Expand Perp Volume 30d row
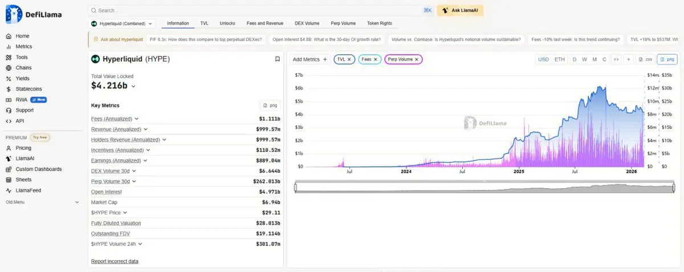Viewport: 684px width, 272px height. click(134, 181)
